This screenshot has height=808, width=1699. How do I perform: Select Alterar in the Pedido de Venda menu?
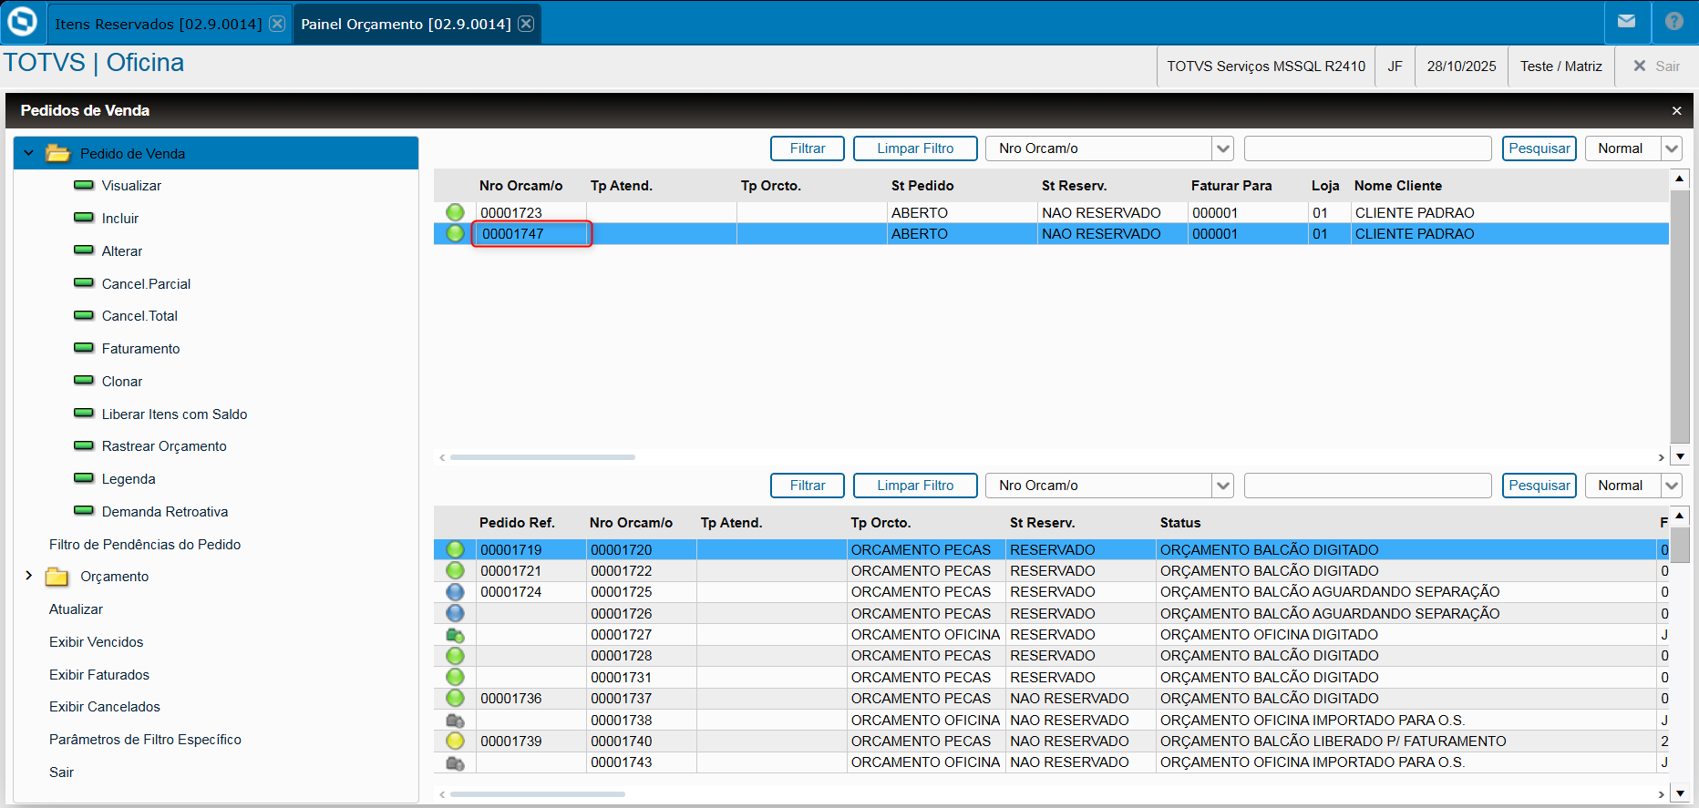(122, 251)
